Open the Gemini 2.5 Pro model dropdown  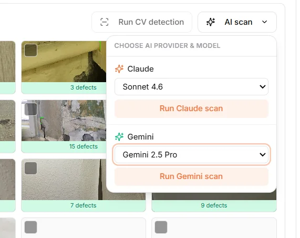pyautogui.click(x=191, y=155)
